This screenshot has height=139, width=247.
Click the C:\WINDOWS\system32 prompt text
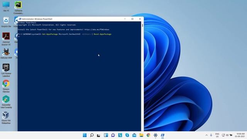pos(31,34)
